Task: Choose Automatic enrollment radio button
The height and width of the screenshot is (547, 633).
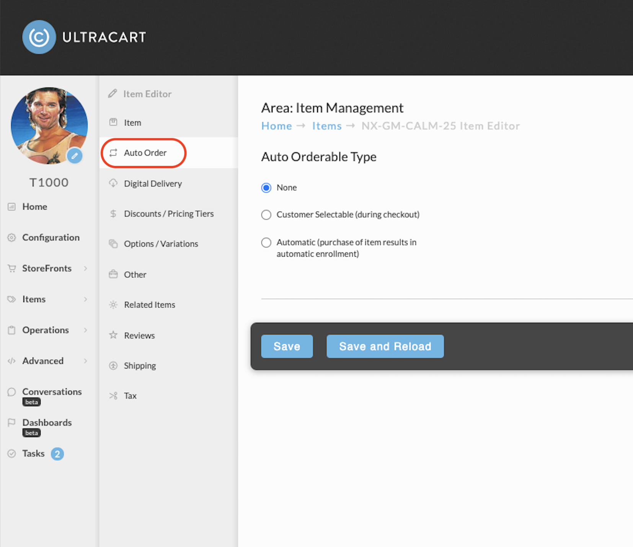Action: [x=266, y=242]
